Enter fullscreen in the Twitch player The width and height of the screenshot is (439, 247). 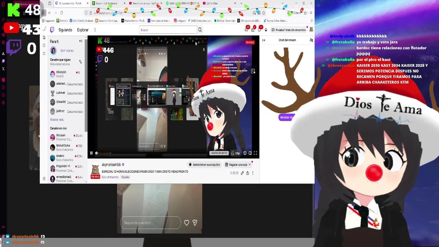pyautogui.click(x=255, y=153)
